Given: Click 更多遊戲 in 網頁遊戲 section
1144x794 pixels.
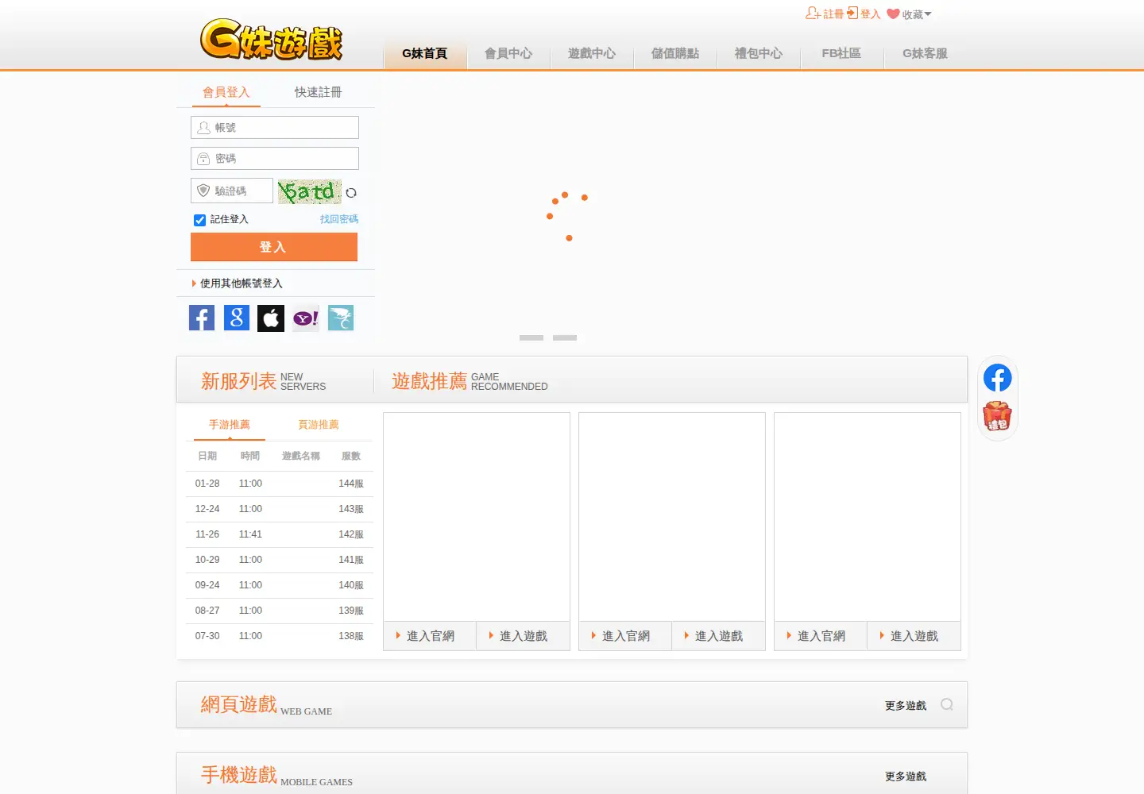Looking at the screenshot, I should coord(906,706).
